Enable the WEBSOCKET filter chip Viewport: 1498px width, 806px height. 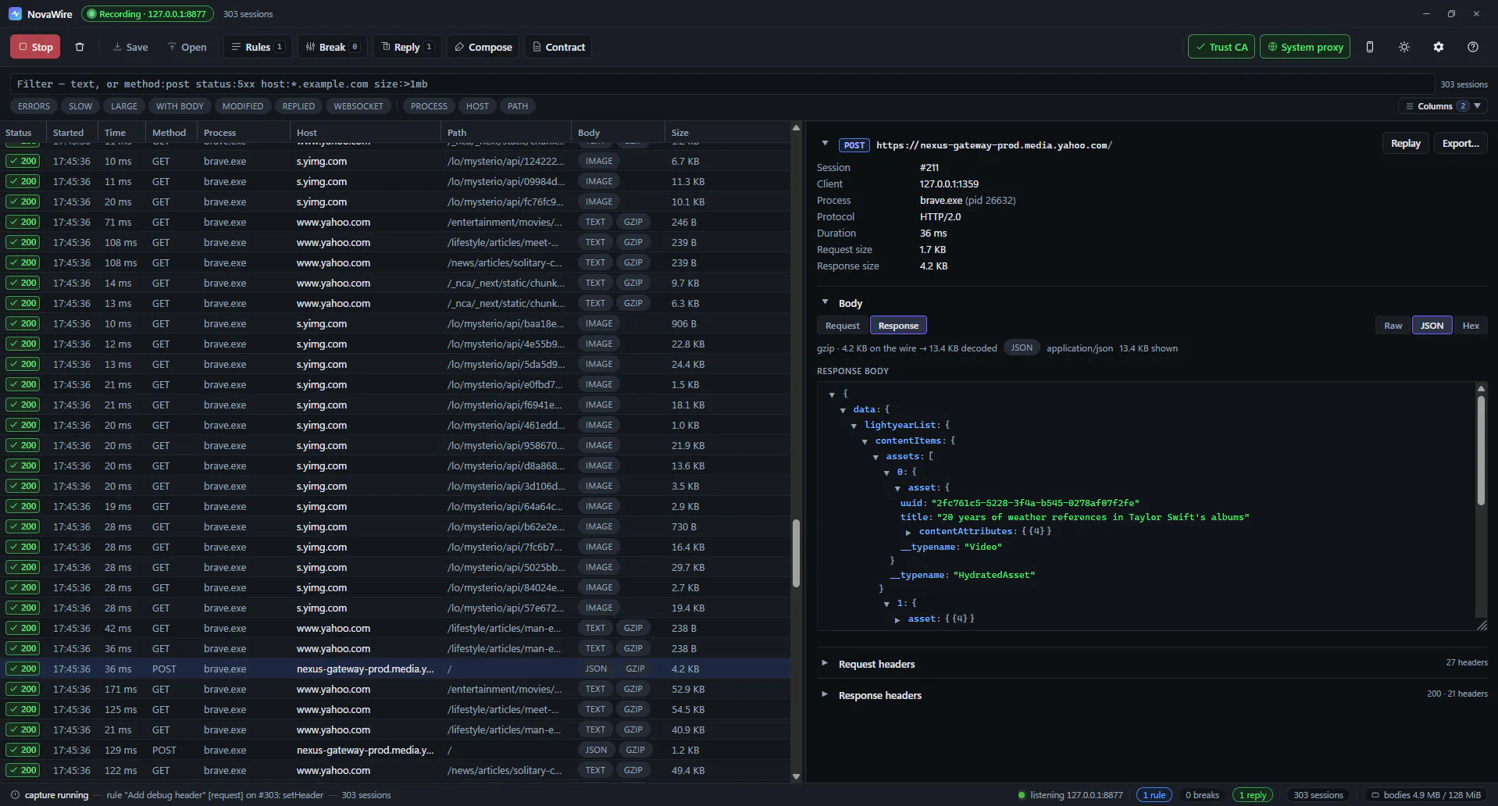coord(358,106)
